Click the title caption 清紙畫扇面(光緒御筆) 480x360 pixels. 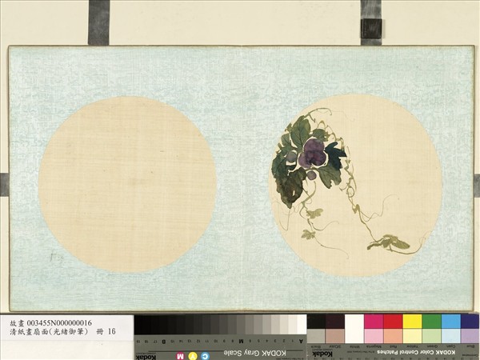(x=46, y=331)
